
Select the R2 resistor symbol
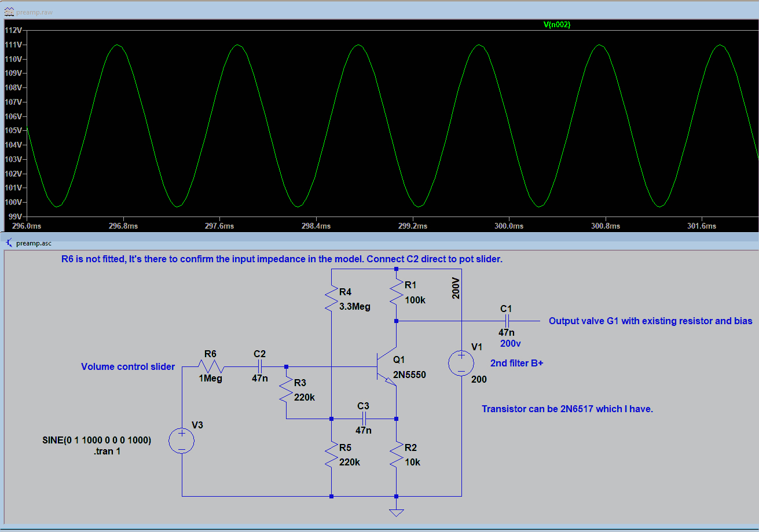[x=396, y=454]
